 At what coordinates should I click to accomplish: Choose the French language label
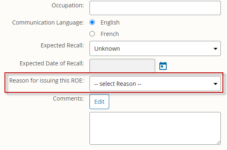tap(110, 34)
